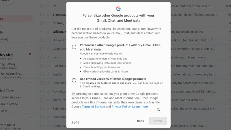This screenshot has width=231, height=130.
Task: Open the Terms of Service link
Action: coord(93,107)
